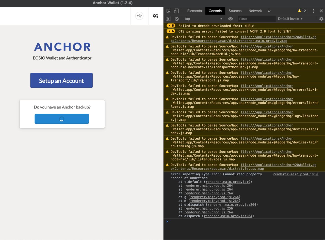Switch to the Sources tab
This screenshot has height=240, width=325.
click(235, 11)
